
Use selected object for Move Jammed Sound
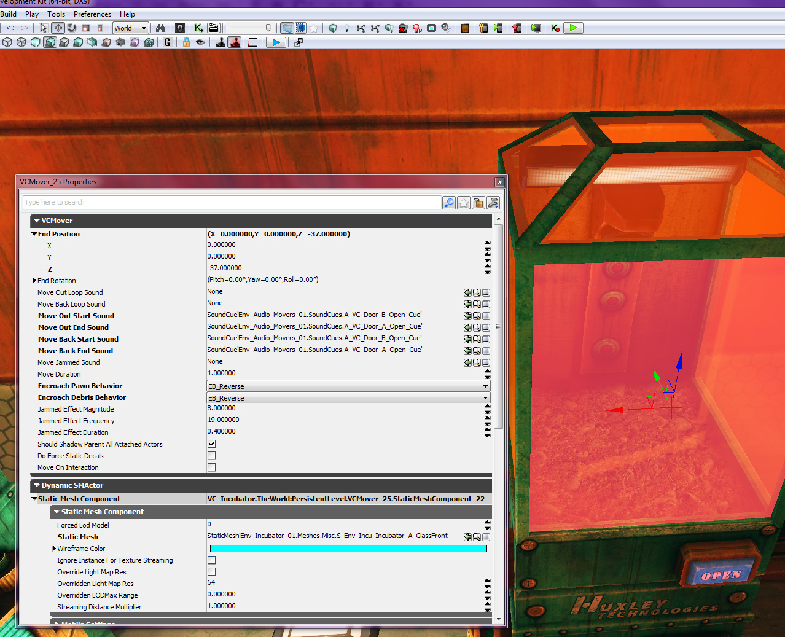tap(467, 362)
